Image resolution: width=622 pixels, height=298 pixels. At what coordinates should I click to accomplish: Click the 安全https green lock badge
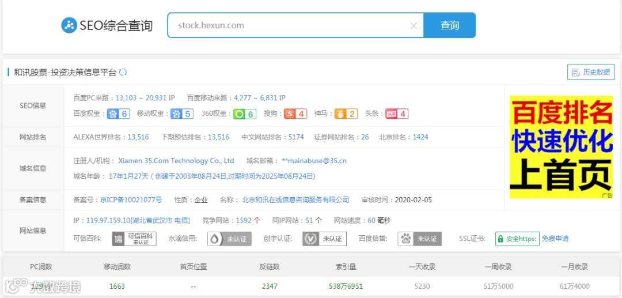click(517, 239)
